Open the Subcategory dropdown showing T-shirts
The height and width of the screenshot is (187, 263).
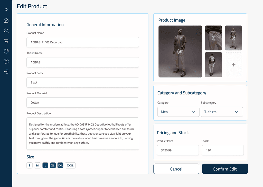(x=222, y=112)
